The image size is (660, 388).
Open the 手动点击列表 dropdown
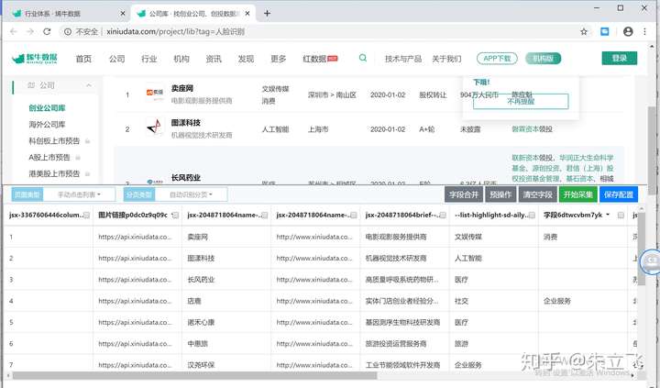[79, 194]
